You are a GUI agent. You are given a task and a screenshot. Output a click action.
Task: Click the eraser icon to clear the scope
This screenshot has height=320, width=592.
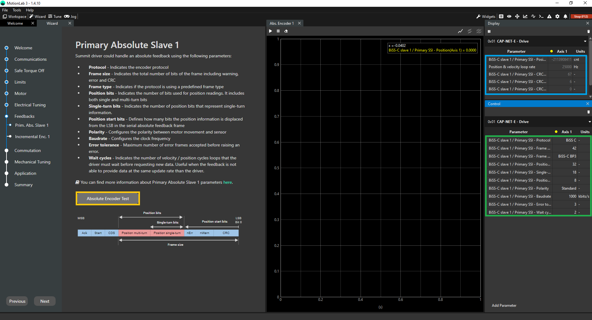(x=286, y=31)
